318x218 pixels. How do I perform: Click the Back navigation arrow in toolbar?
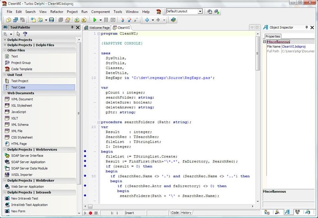[x=147, y=20]
